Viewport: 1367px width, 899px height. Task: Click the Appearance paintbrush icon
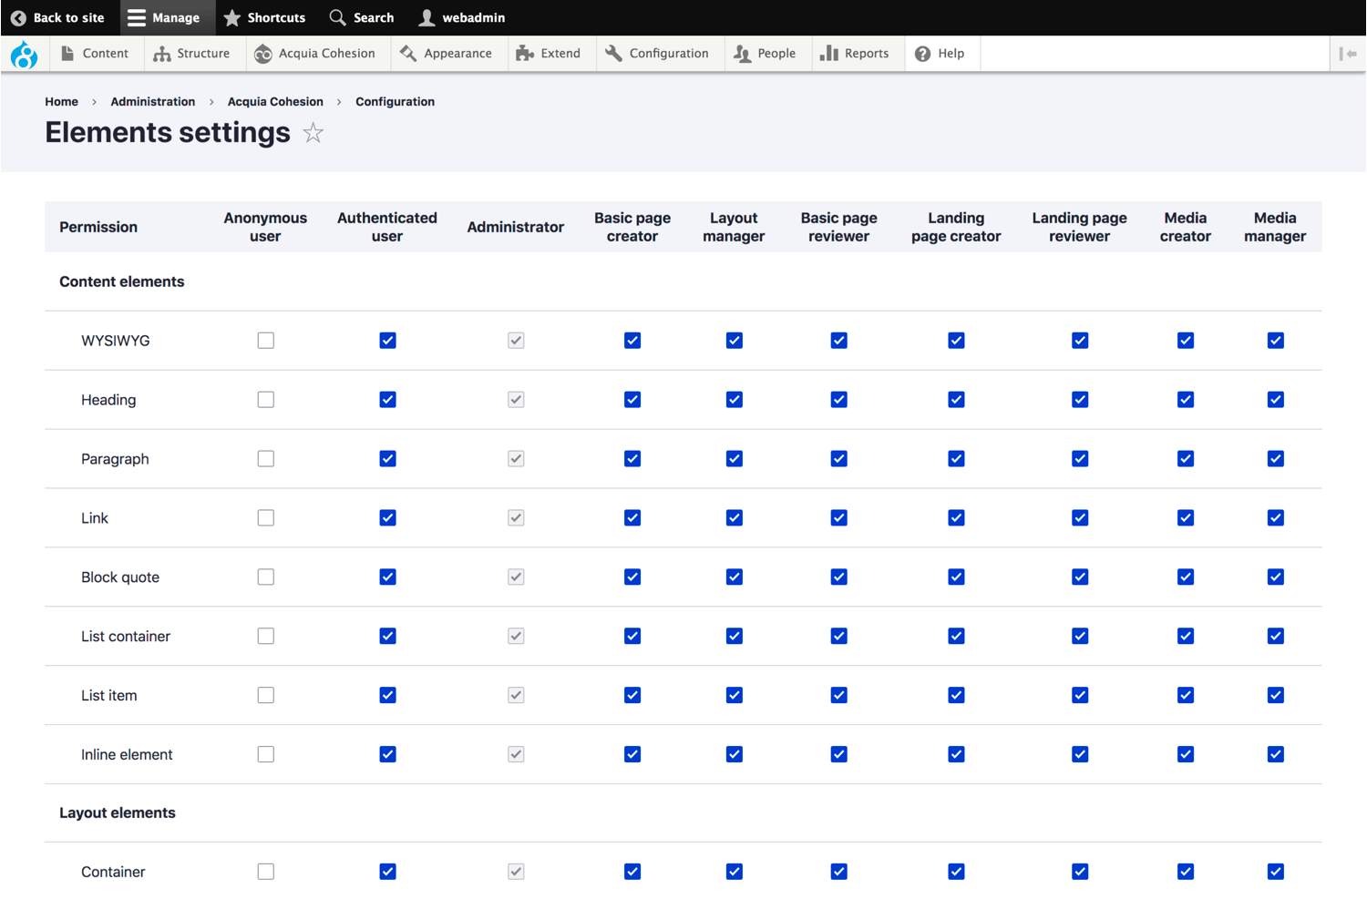tap(408, 54)
